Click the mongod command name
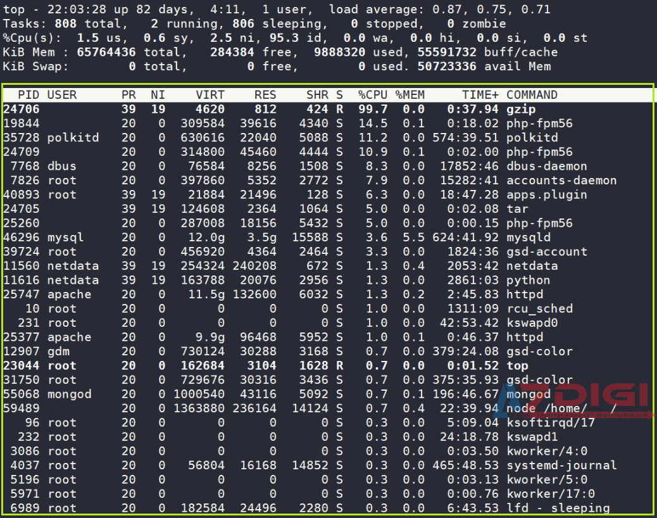The height and width of the screenshot is (518, 657). pyautogui.click(x=528, y=394)
